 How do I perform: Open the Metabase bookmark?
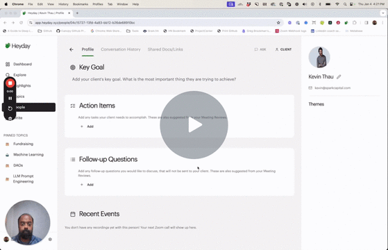tap(354, 31)
